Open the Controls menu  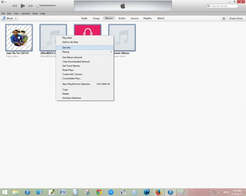point(26,14)
